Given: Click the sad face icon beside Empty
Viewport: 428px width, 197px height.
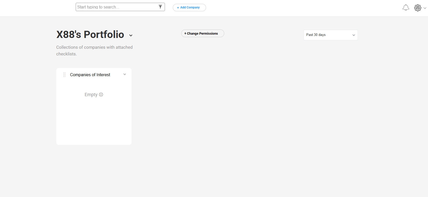Looking at the screenshot, I should (x=101, y=95).
